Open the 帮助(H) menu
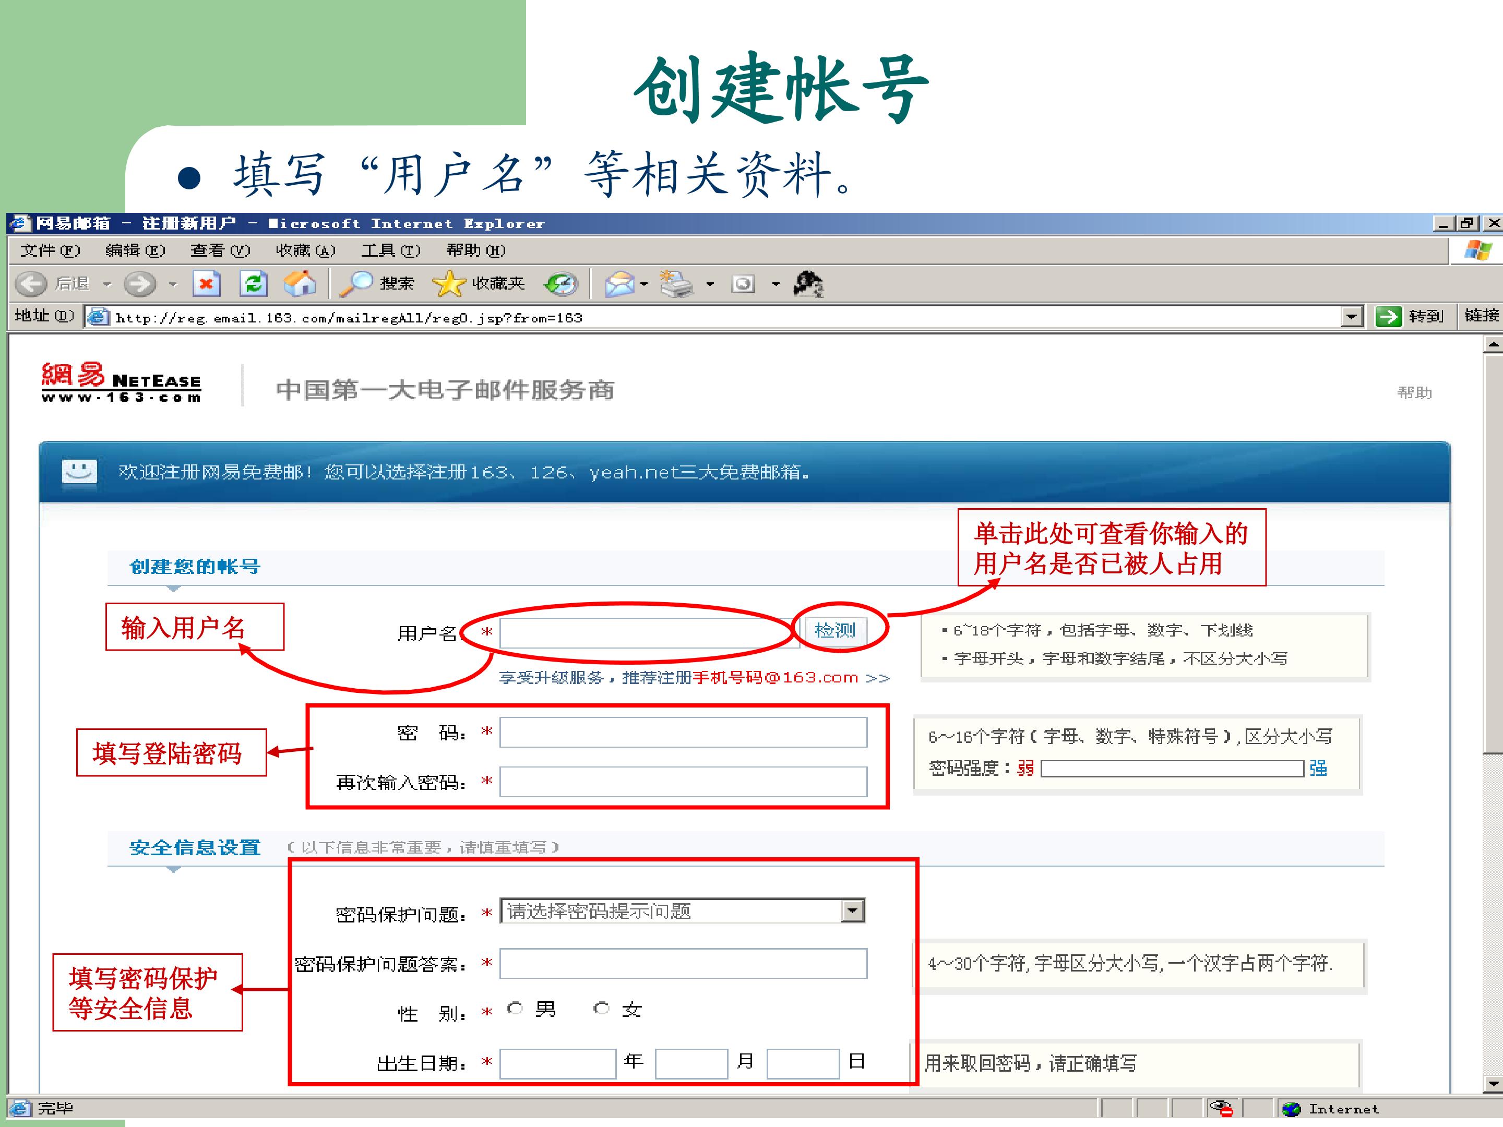This screenshot has height=1127, width=1503. coord(475,250)
